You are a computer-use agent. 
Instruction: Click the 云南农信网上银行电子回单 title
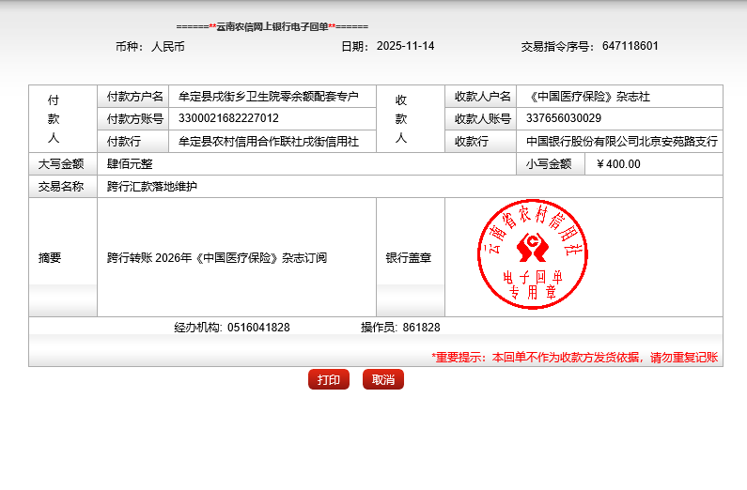click(x=272, y=26)
